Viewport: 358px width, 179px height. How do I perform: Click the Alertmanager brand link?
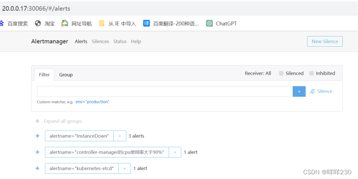pos(50,41)
